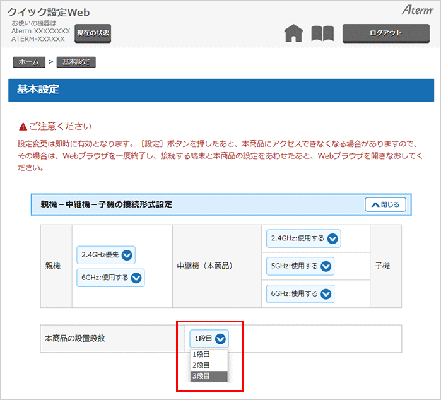Screen dimensions: 441x400
Task: Click the 基本設定 breadcrumb
Action: click(76, 62)
